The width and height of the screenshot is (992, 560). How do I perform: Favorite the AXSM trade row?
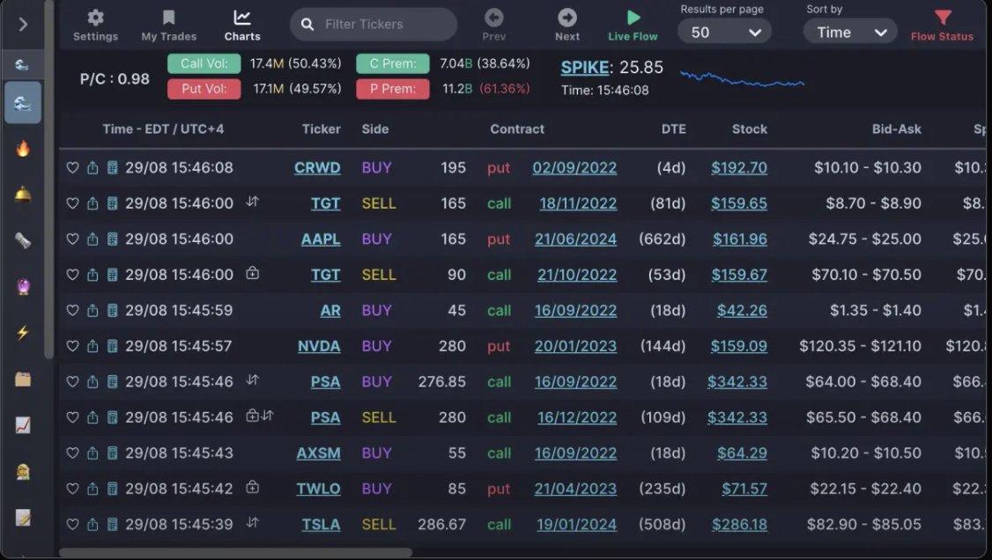coord(73,453)
